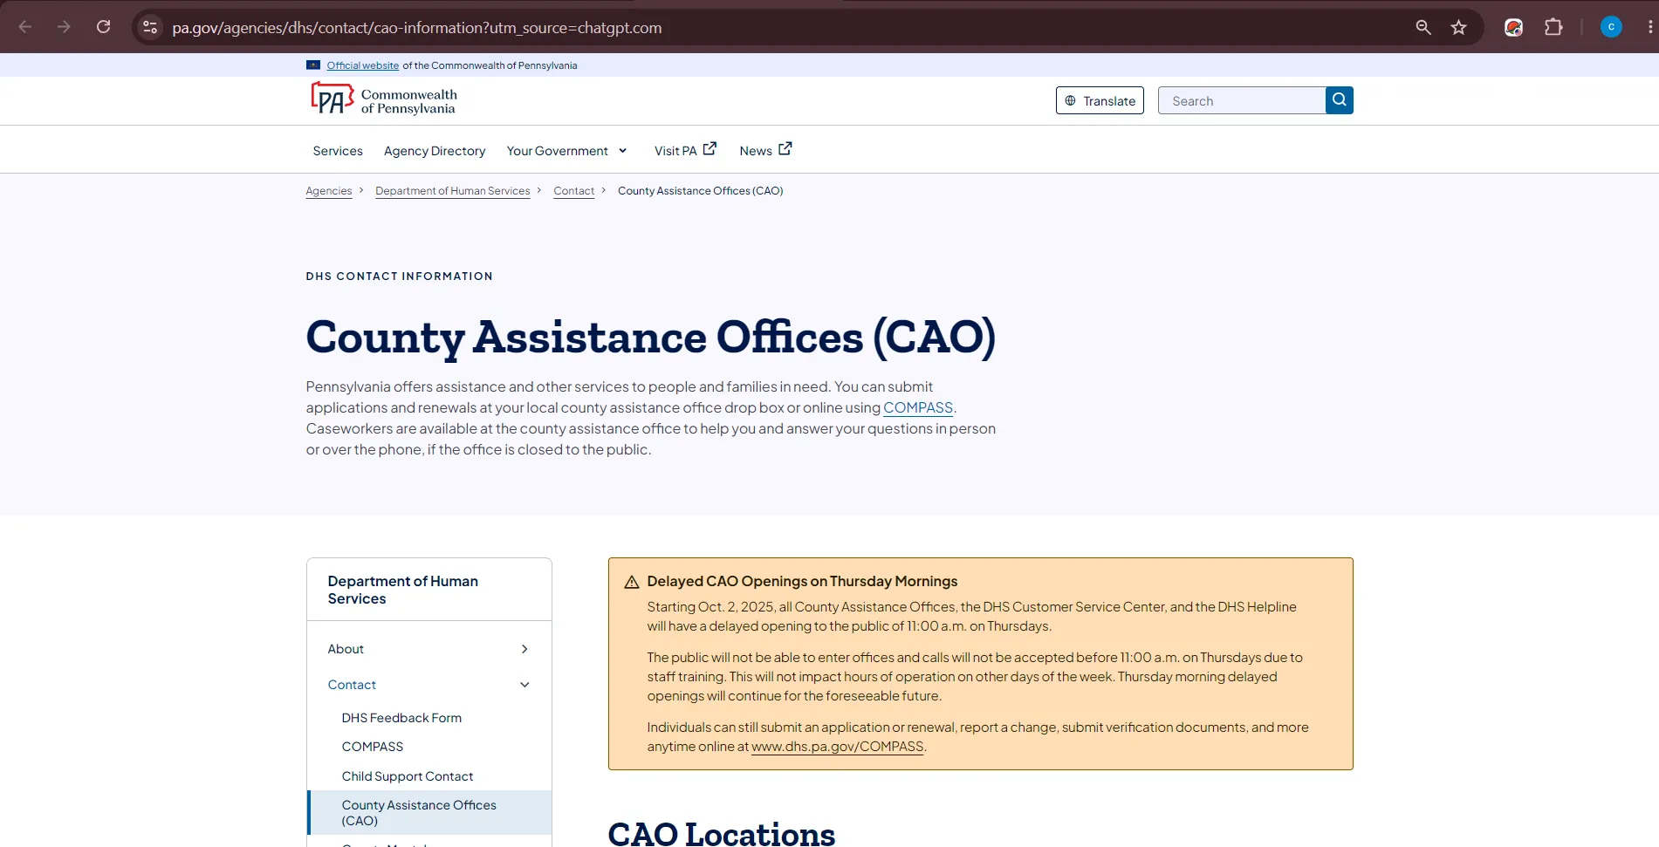Click the external link icon beside Visit PA
This screenshot has width=1659, height=847.
point(710,149)
